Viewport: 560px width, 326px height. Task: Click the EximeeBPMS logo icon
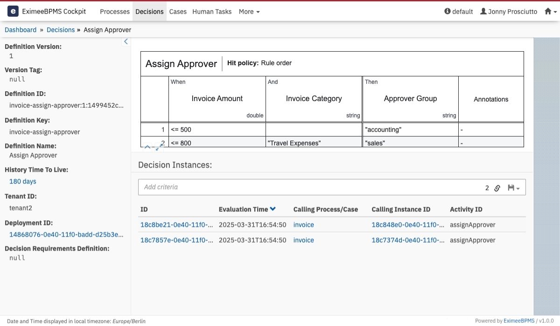(x=13, y=11)
